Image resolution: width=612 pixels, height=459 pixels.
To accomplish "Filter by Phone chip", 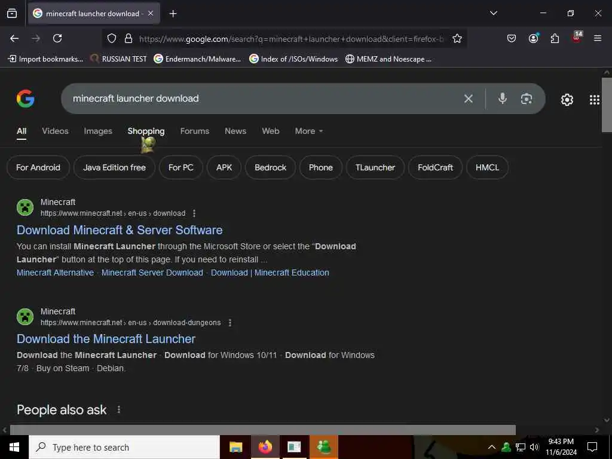I will point(321,167).
